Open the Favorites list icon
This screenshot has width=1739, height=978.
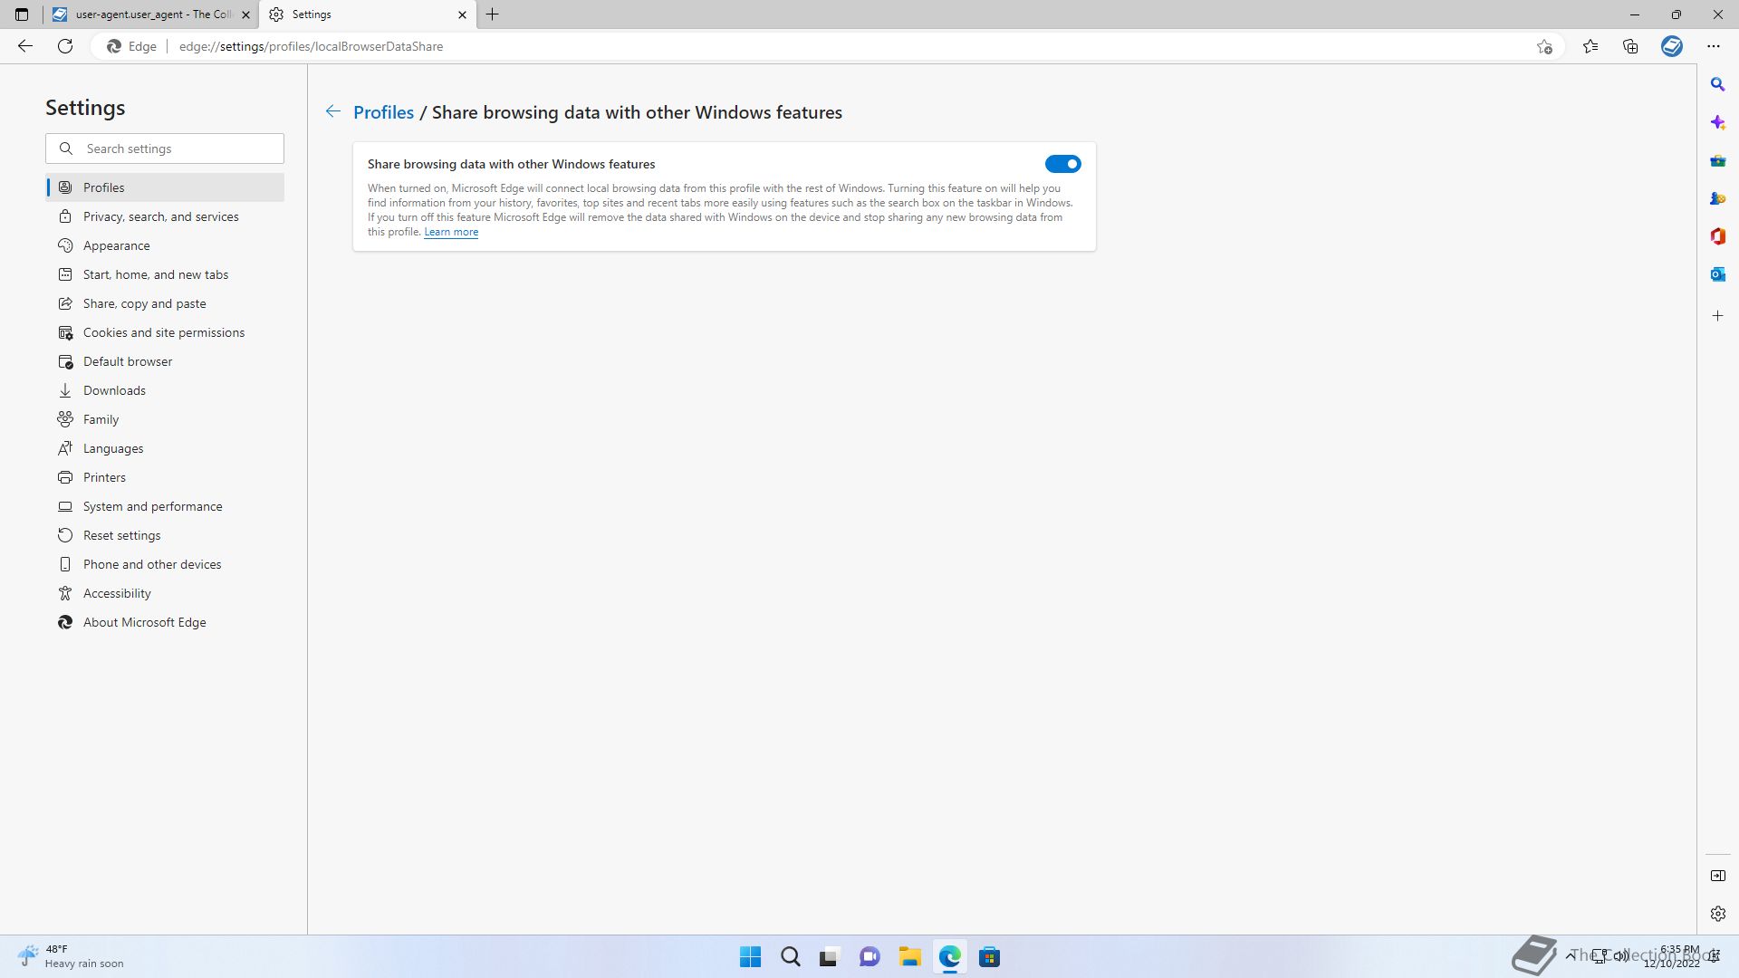(x=1590, y=46)
